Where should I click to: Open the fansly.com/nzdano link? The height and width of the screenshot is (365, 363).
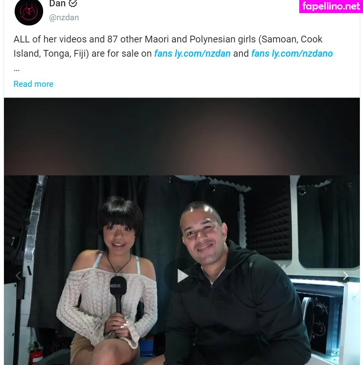tap(292, 54)
